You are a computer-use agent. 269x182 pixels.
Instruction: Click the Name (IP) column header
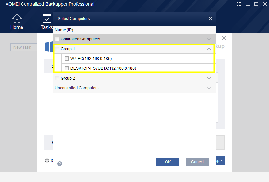(x=64, y=30)
